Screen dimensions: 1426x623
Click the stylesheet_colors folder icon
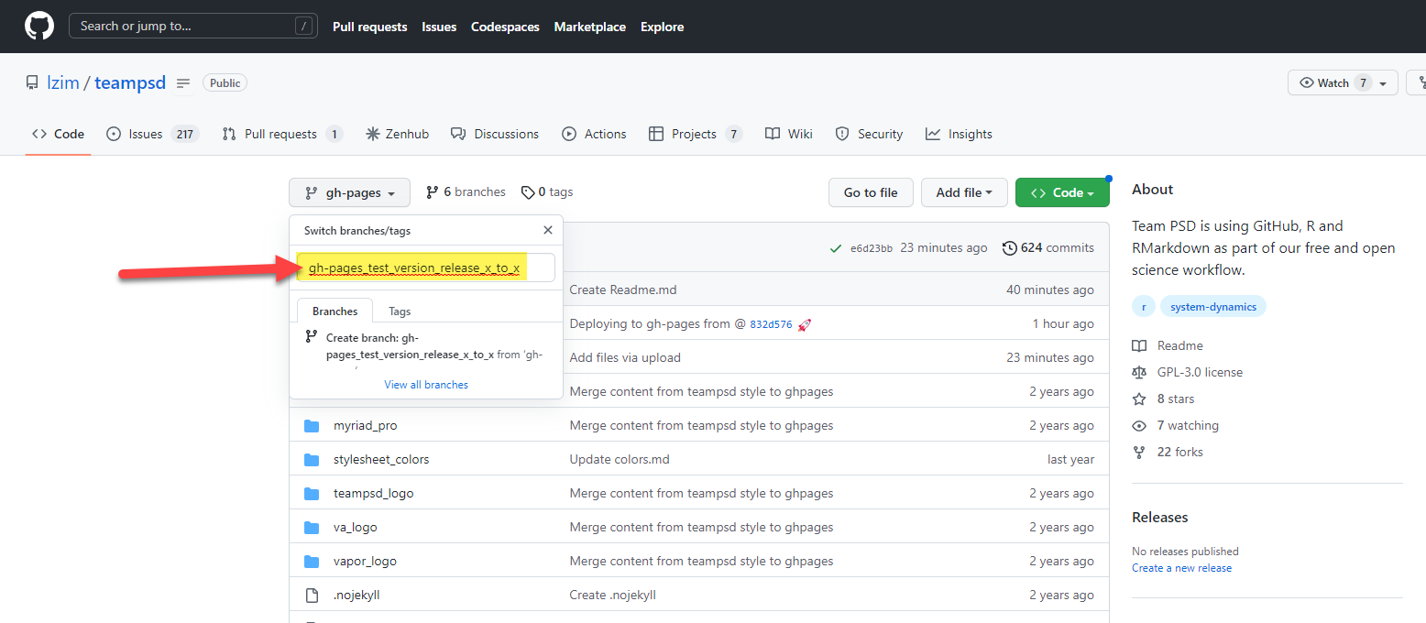(312, 459)
